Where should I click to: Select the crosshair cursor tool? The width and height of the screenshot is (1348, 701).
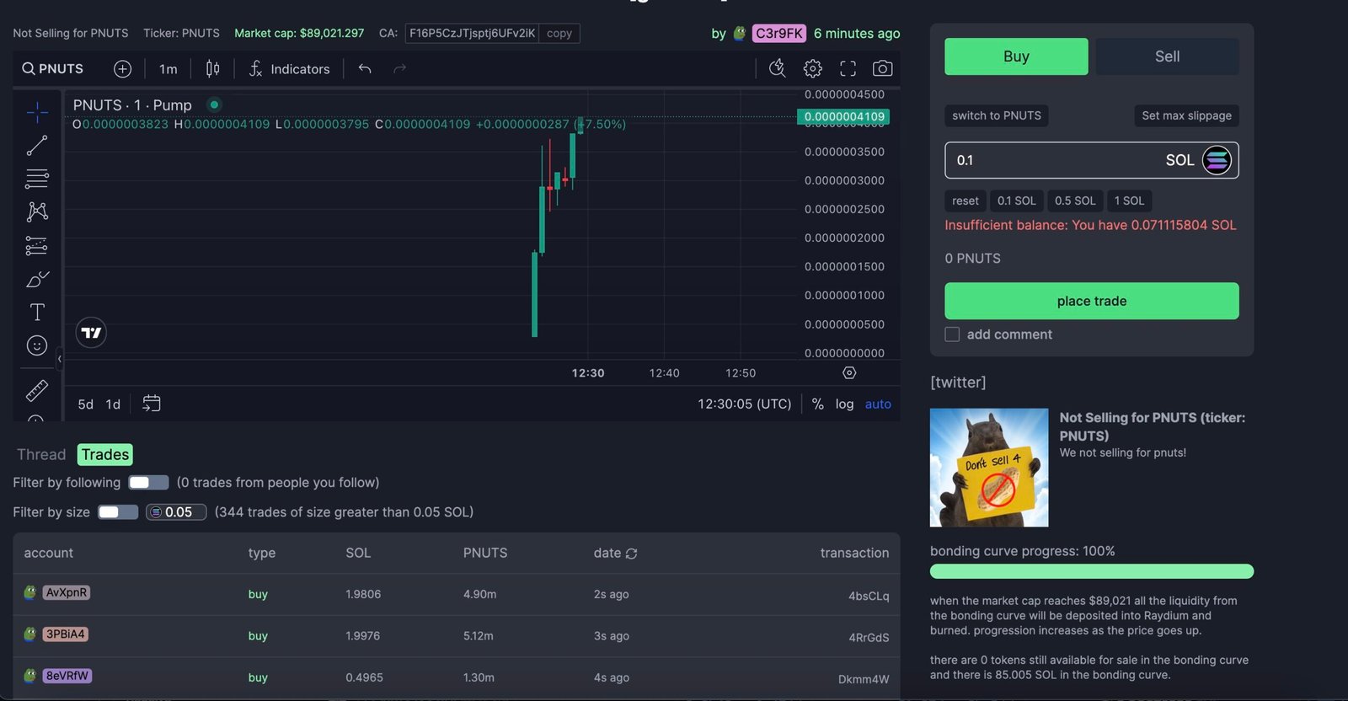click(x=37, y=112)
